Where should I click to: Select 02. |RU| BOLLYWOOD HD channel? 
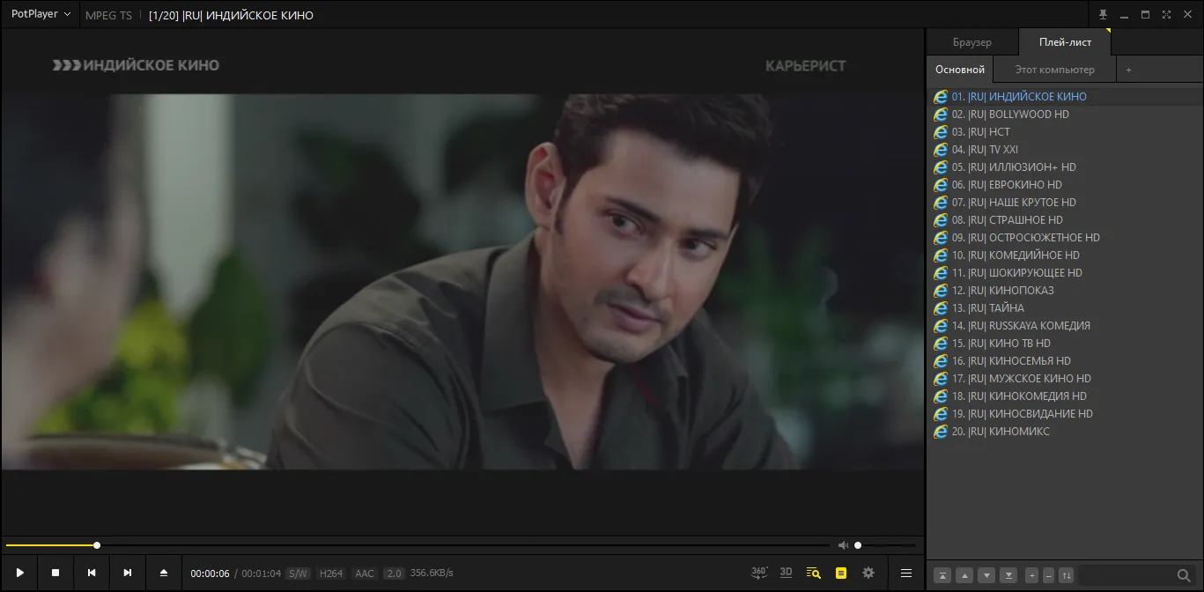pyautogui.click(x=1065, y=115)
